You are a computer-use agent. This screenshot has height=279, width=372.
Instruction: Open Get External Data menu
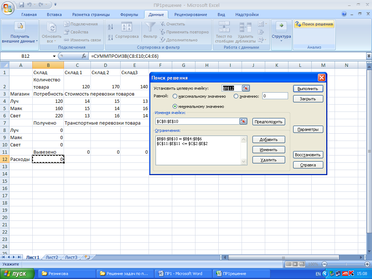[20, 33]
